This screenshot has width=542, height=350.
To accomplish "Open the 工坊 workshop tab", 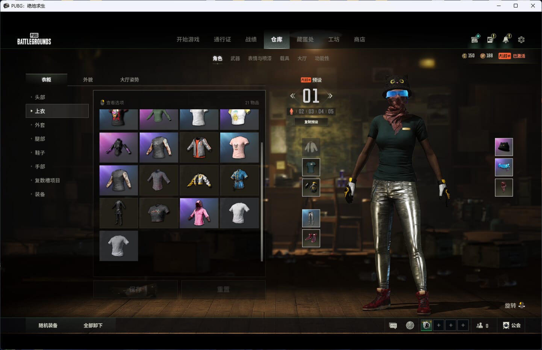I will 334,39.
